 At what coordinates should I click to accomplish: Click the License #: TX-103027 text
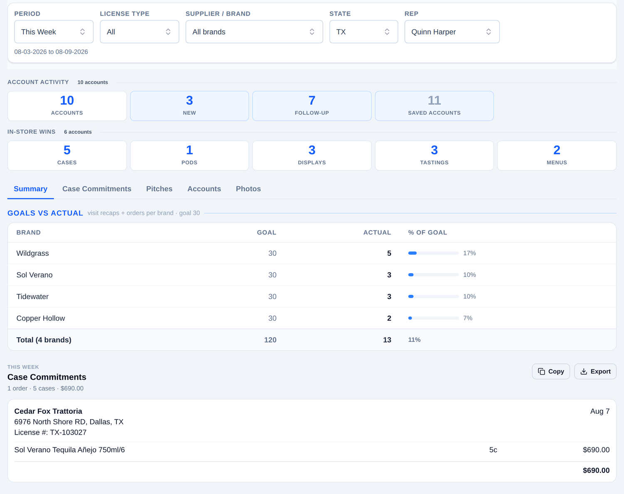tap(50, 432)
